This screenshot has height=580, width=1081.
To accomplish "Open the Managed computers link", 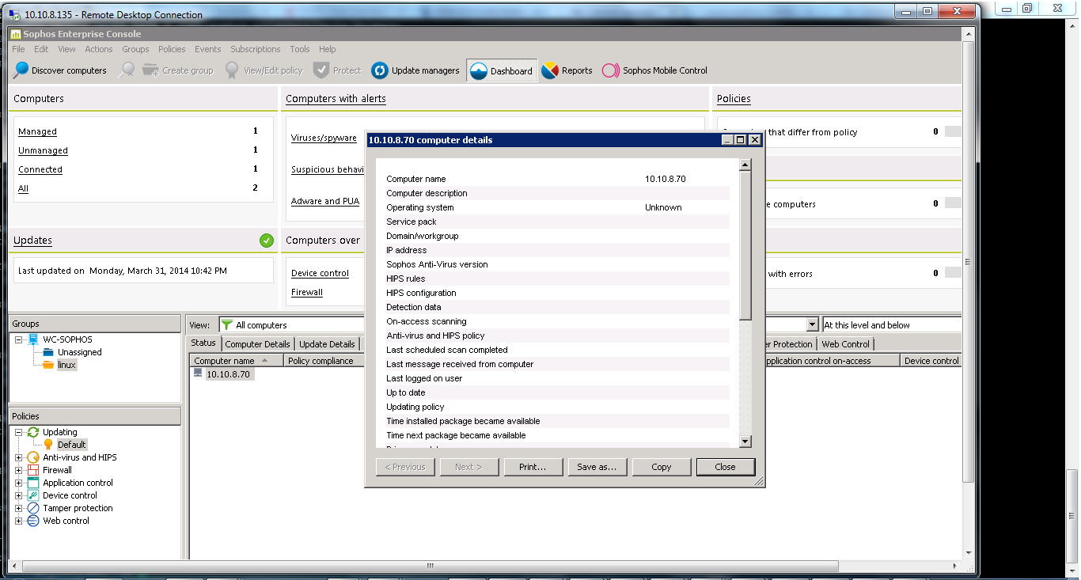I will tap(37, 131).
